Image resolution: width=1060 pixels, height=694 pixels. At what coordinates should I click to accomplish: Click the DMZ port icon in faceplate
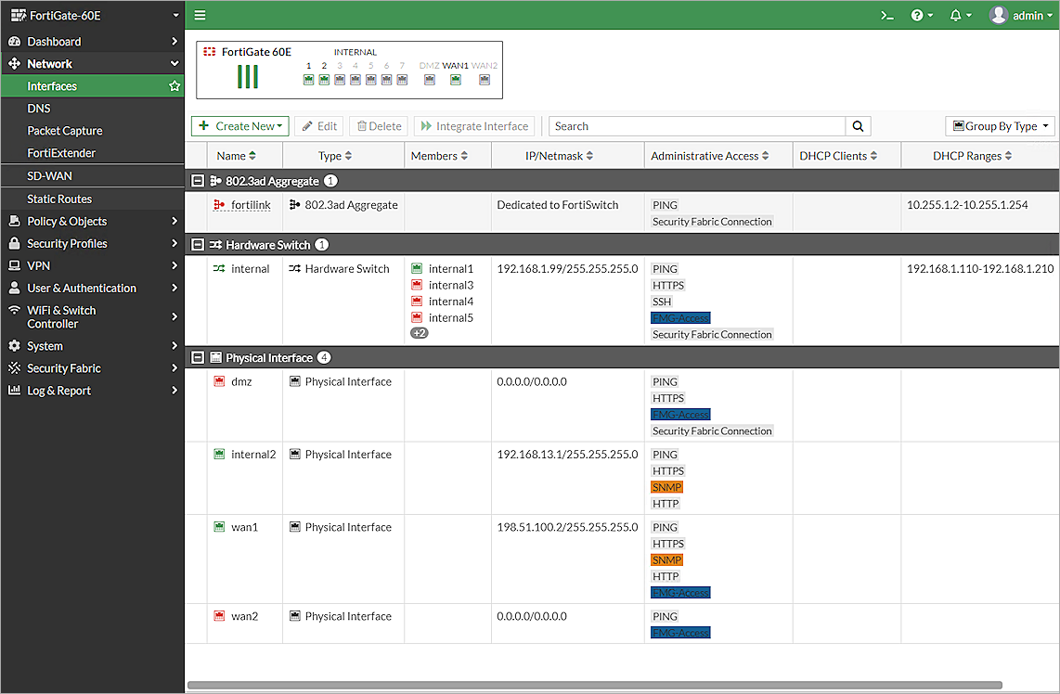point(429,80)
